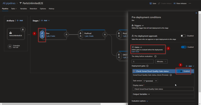The width and height of the screenshot is (201, 105).
Task: Open Dev stage post-deployment conditions icon
Action: 66,35
